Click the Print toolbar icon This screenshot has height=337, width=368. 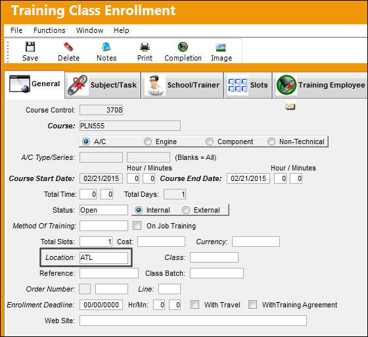(145, 47)
